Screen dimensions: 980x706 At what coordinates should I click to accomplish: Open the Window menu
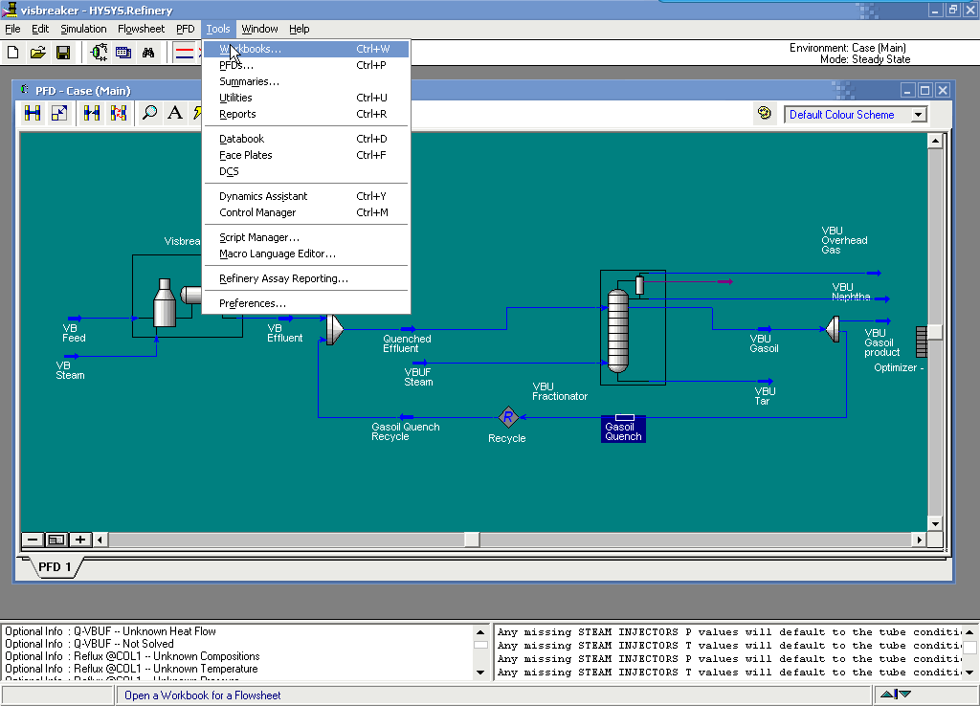coord(259,29)
